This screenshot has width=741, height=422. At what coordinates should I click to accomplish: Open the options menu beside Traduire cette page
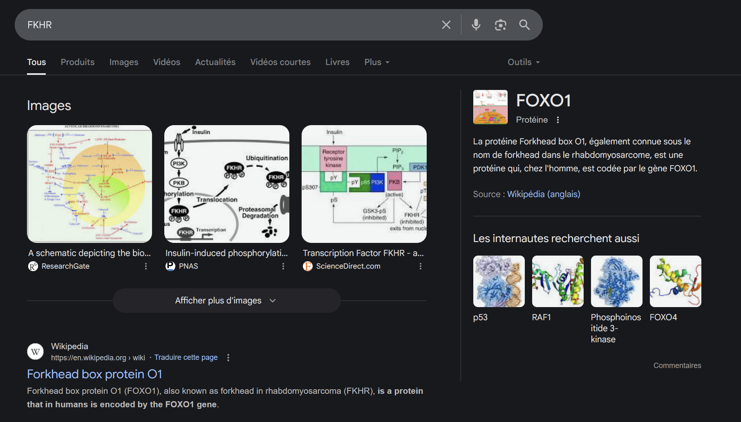pyautogui.click(x=228, y=357)
